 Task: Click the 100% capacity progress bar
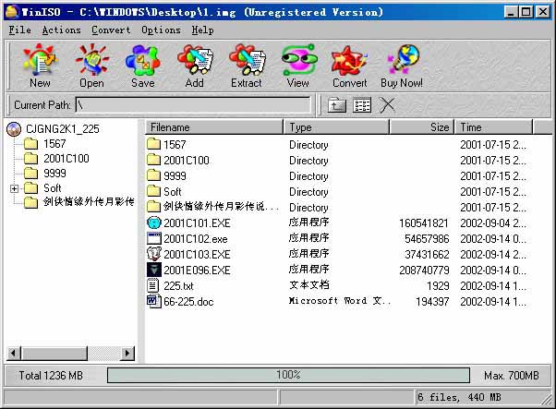click(288, 375)
